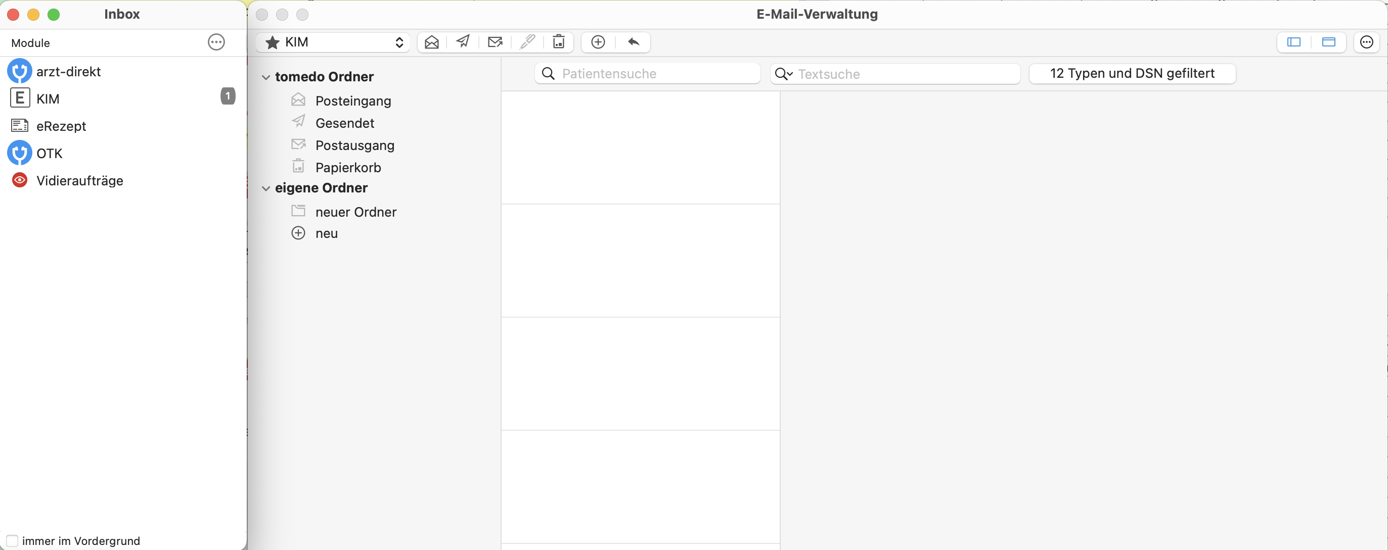Click the Gesendet paper-plane folder icon

(x=298, y=121)
